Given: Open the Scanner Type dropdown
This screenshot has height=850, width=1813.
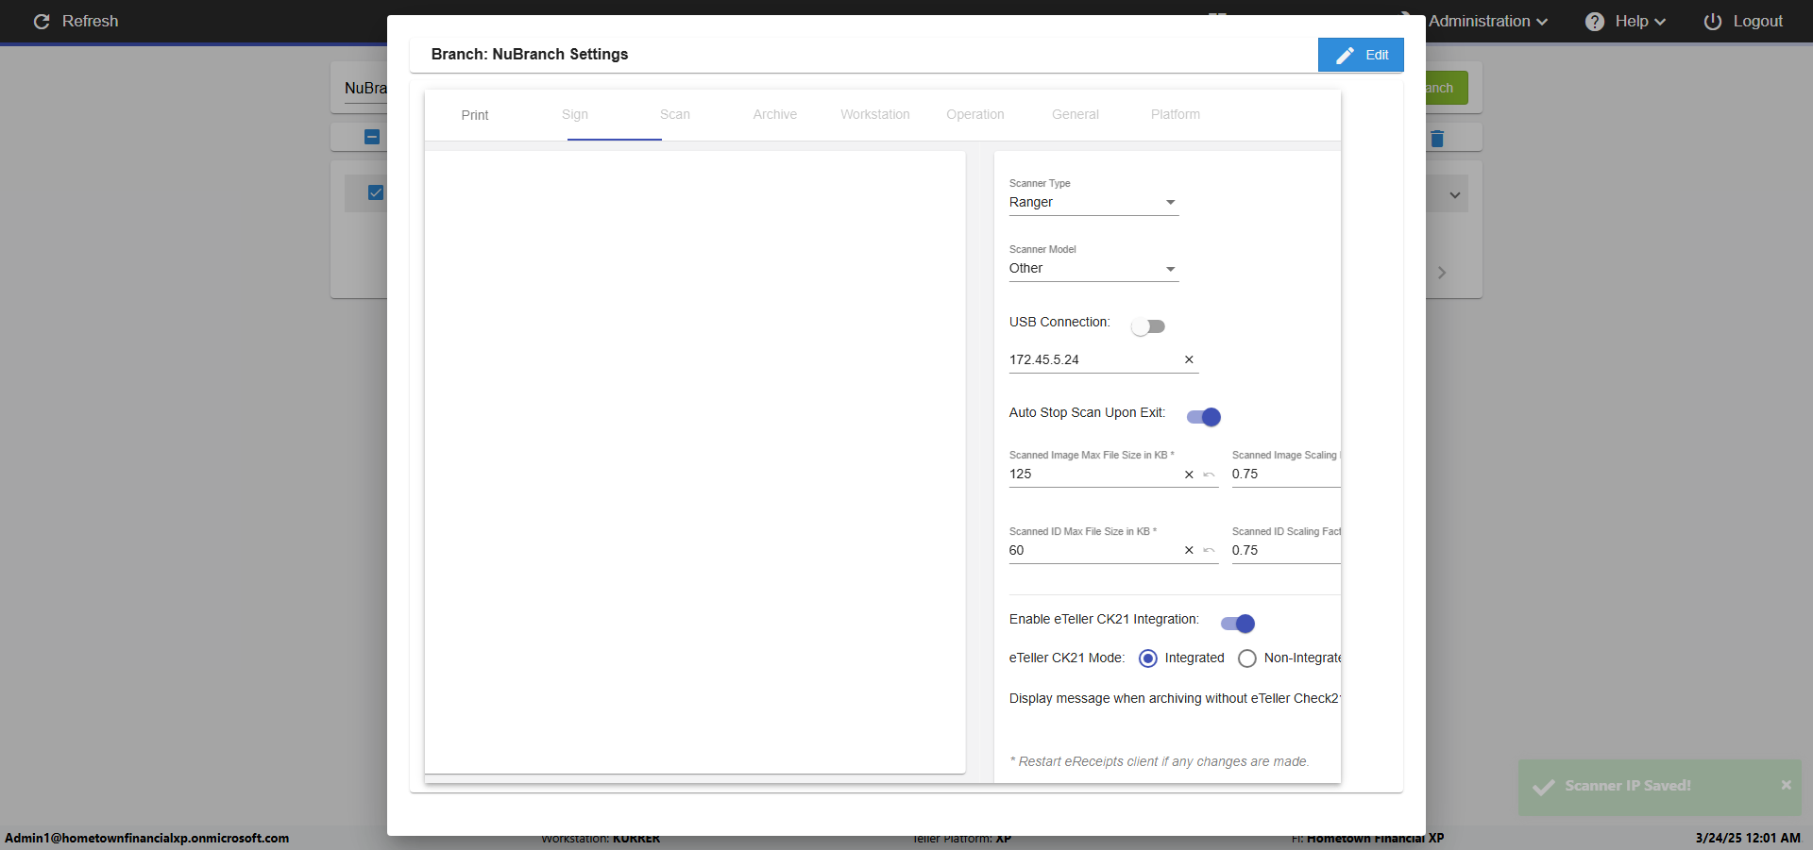Looking at the screenshot, I should (1093, 203).
